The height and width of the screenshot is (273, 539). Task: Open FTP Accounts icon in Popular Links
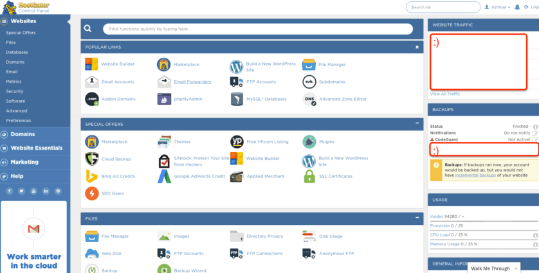click(237, 82)
